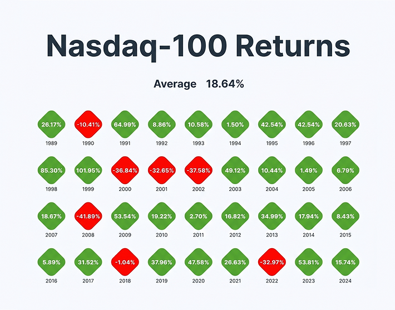The image size is (395, 310).
Task: Click the 1998 badge showing 85.30%
Action: (51, 171)
